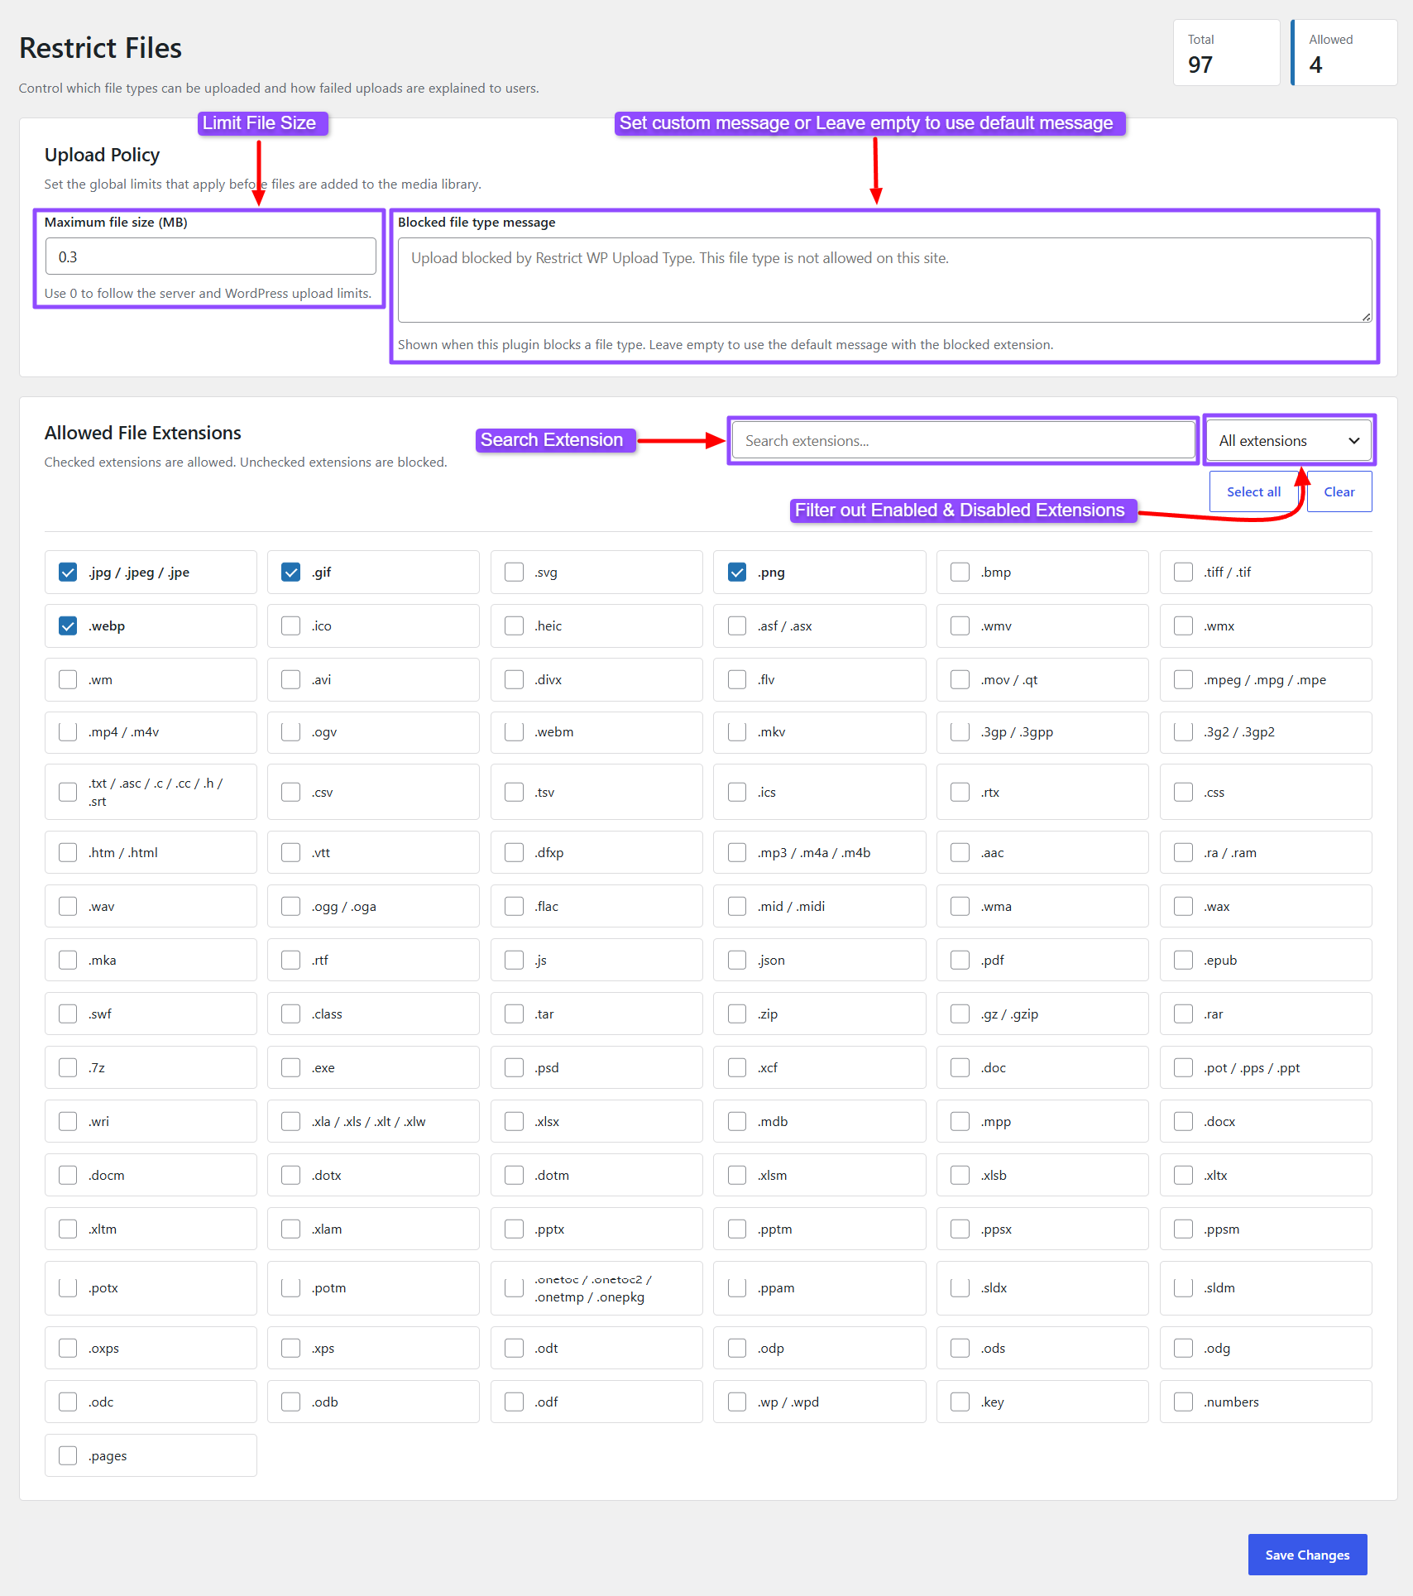
Task: Enable the .sldx extension
Action: click(960, 1288)
